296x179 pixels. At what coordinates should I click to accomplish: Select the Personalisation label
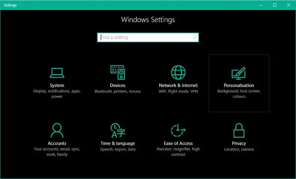pyautogui.click(x=239, y=86)
